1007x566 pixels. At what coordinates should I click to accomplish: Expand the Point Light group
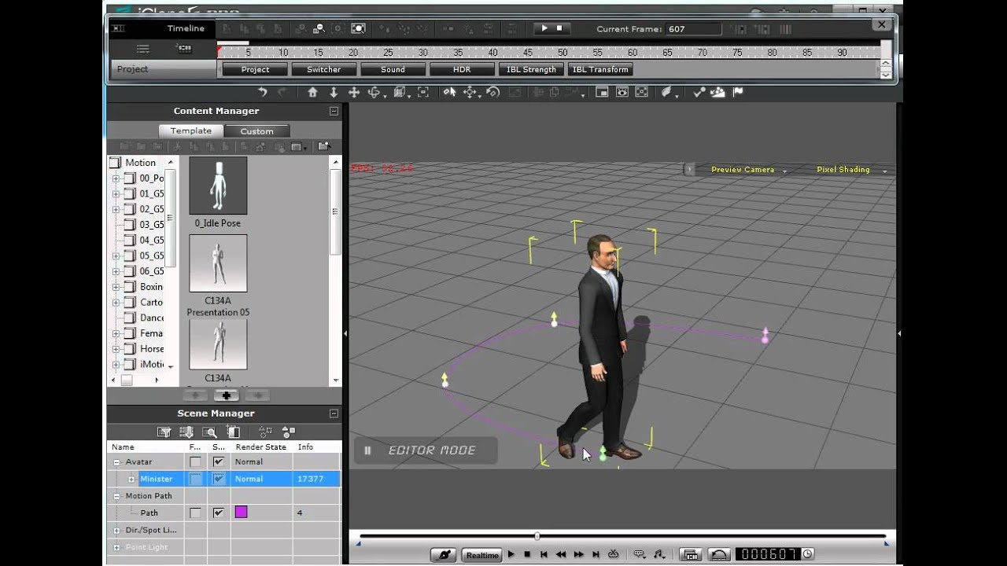116,547
